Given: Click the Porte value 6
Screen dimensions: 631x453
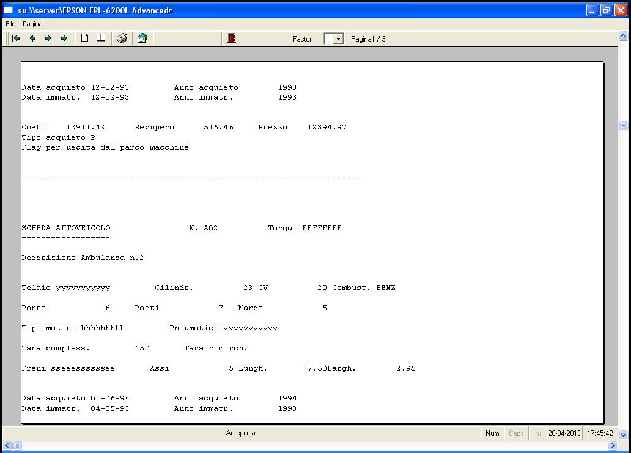Looking at the screenshot, I should (x=108, y=308).
